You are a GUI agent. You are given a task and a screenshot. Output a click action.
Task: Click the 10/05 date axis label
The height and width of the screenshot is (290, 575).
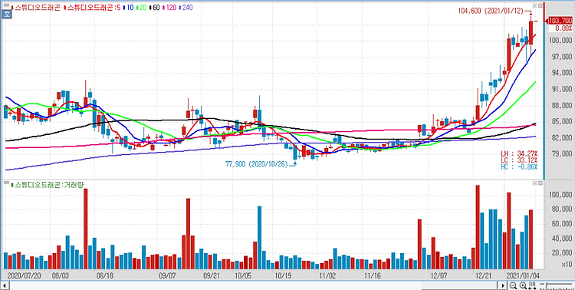(x=243, y=275)
